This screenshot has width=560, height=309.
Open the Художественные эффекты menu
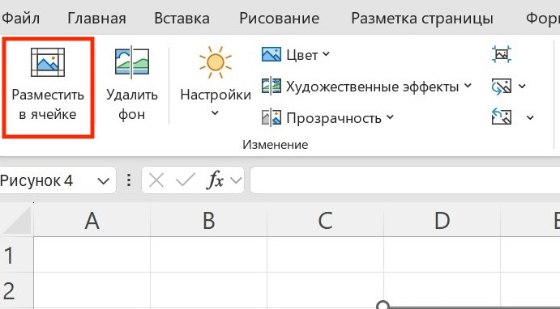click(366, 87)
